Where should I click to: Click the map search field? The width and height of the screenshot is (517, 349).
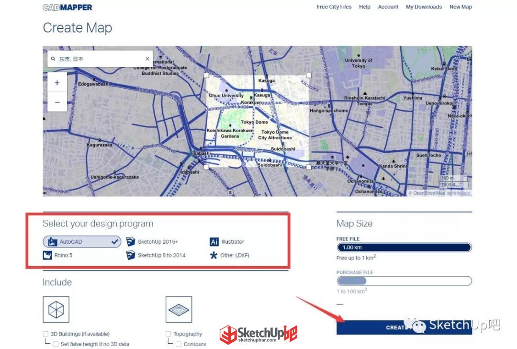pos(100,59)
